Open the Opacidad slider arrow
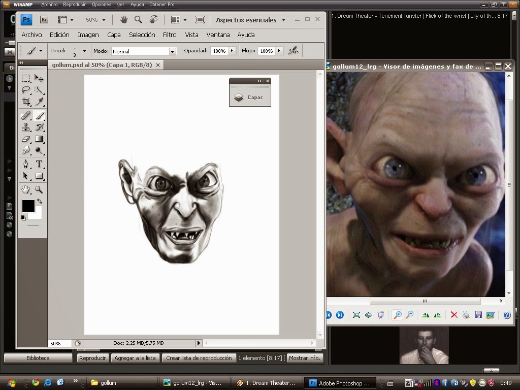This screenshot has height=390, width=520. (x=232, y=51)
